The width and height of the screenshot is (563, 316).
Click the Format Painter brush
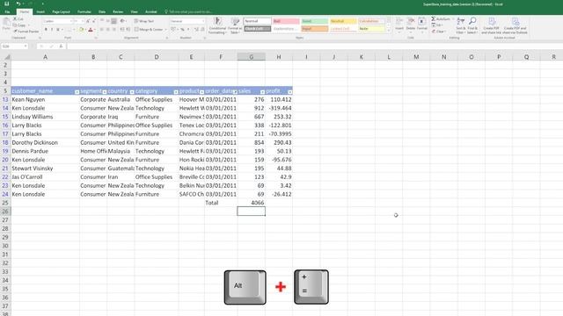26,32
